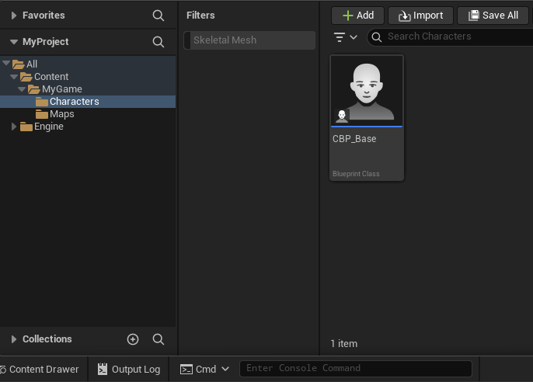Viewport: 533px width, 382px height.
Task: Open the Content Drawer
Action: (40, 370)
